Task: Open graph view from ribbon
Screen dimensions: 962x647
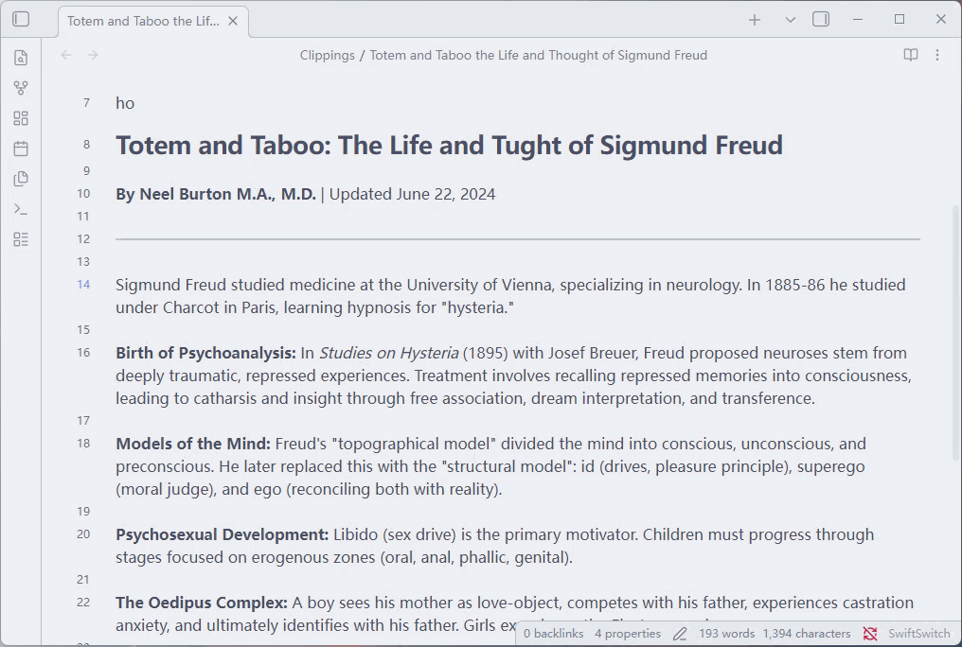Action: coord(21,88)
